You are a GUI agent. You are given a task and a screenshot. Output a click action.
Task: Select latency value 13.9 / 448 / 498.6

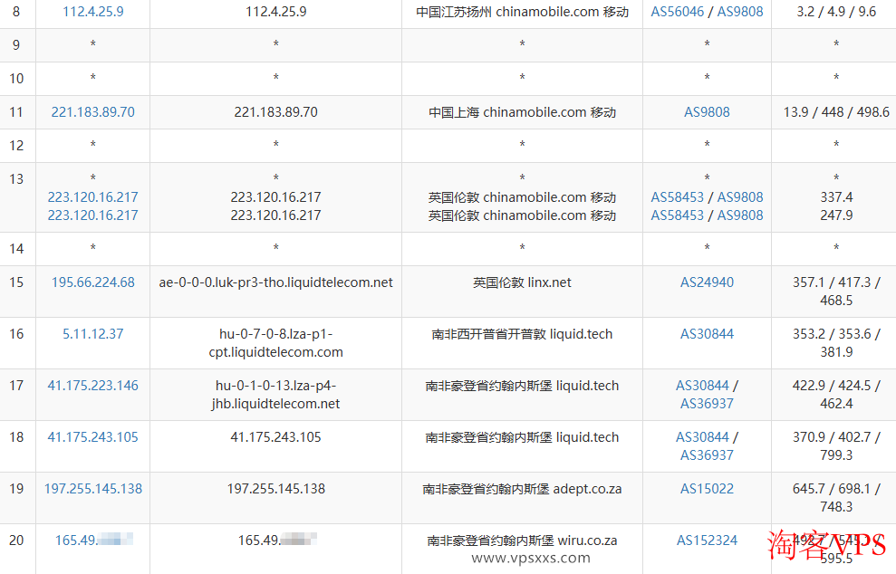[x=836, y=112]
